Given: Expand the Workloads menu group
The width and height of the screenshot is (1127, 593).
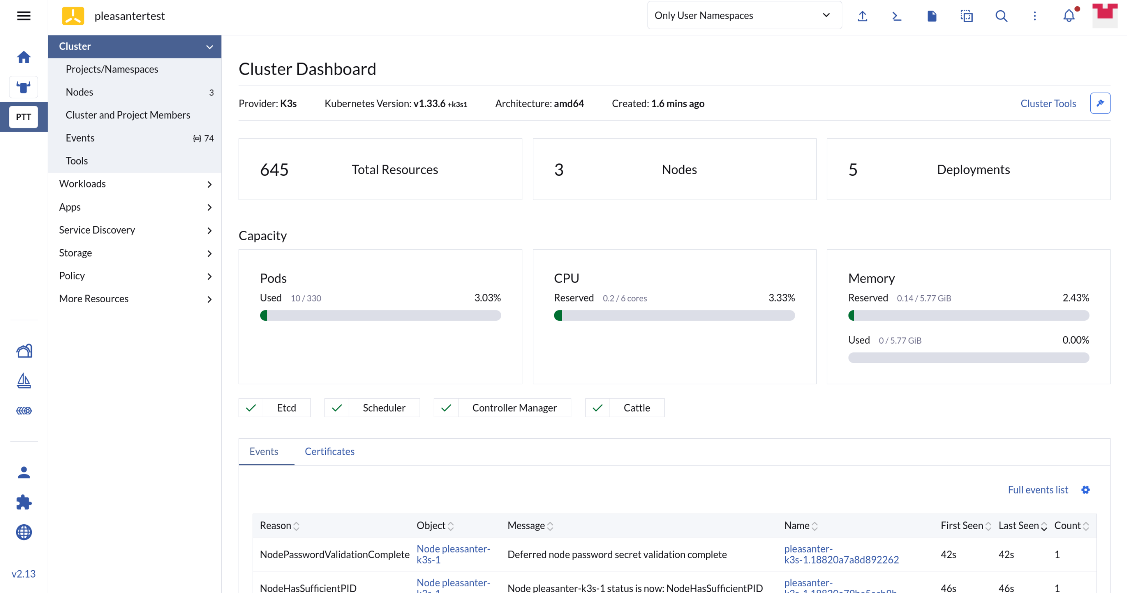Looking at the screenshot, I should tap(134, 184).
